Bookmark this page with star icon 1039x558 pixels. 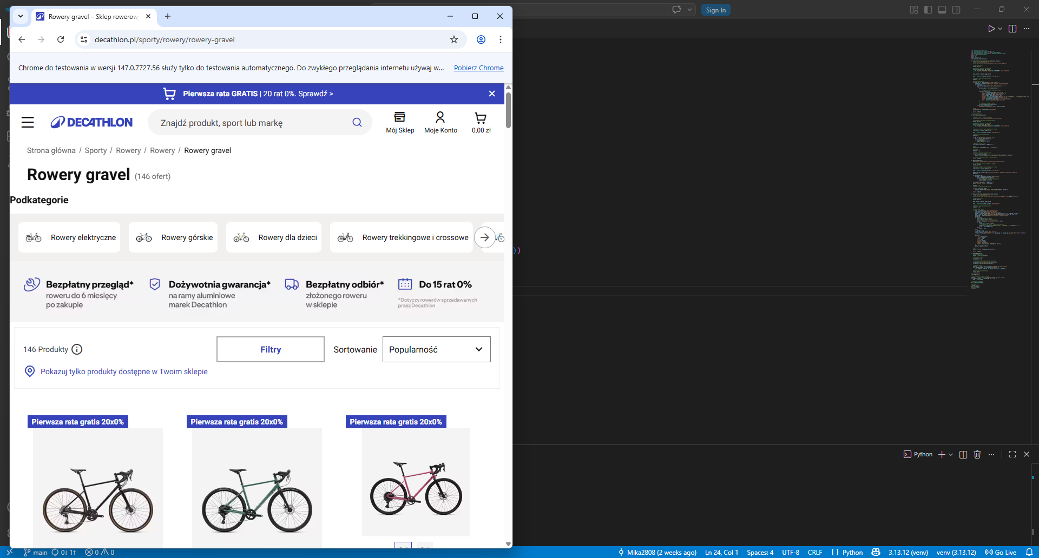point(454,39)
